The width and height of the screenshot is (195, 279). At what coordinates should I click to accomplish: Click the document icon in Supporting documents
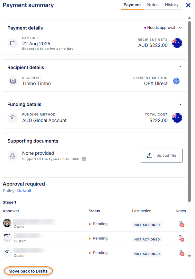click(x=12, y=155)
